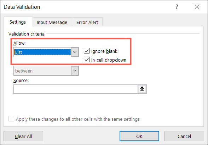Click the Cancel button

click(x=184, y=136)
